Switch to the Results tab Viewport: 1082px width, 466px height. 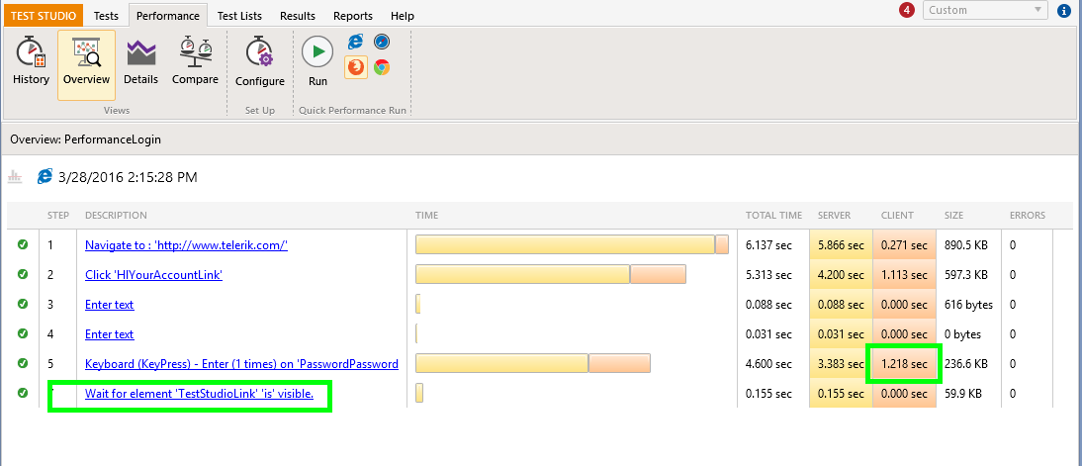(298, 15)
